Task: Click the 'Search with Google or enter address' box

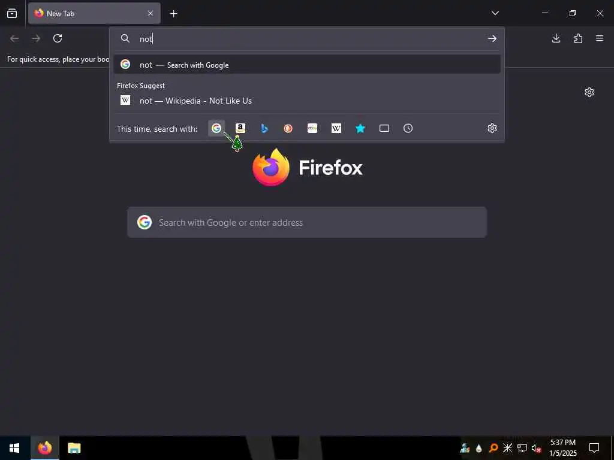Action: [307, 222]
